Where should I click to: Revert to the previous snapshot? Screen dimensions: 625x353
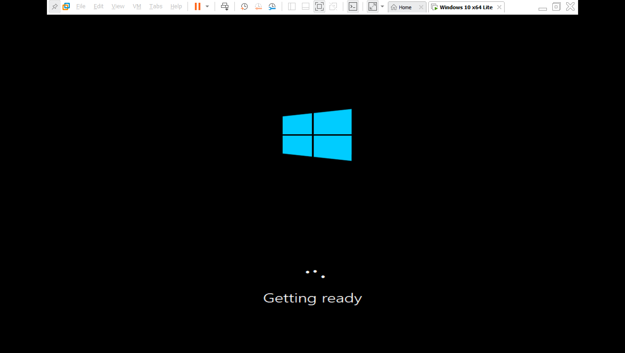click(x=258, y=6)
